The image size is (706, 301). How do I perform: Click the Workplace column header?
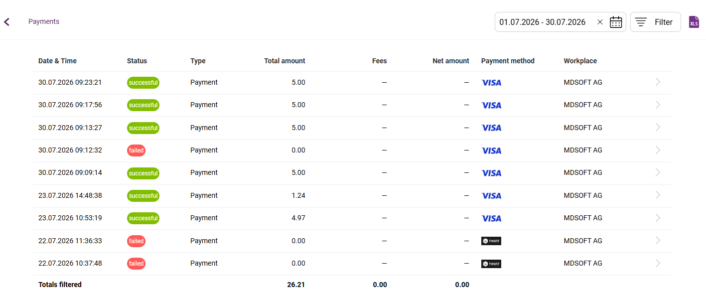coord(580,61)
